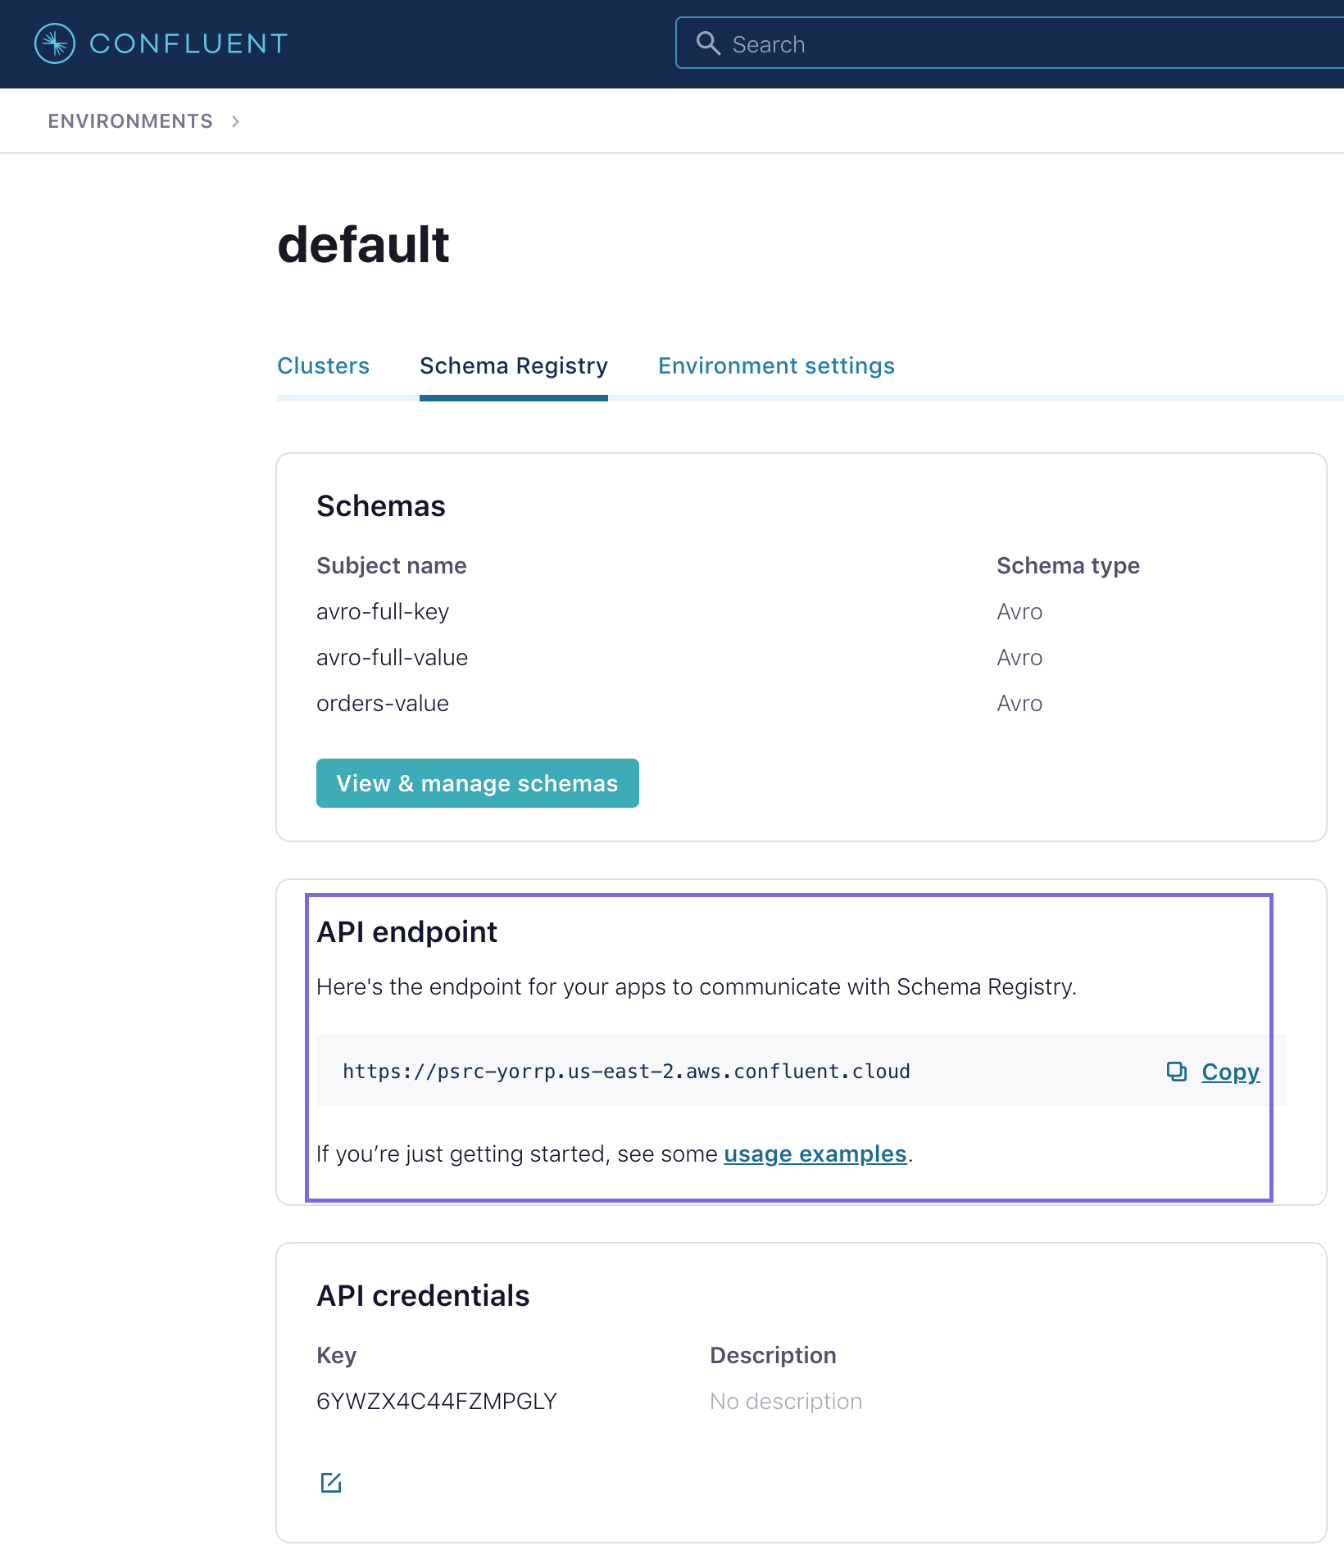Image resolution: width=1344 pixels, height=1559 pixels.
Task: Click the copy endpoint icon
Action: 1176,1072
